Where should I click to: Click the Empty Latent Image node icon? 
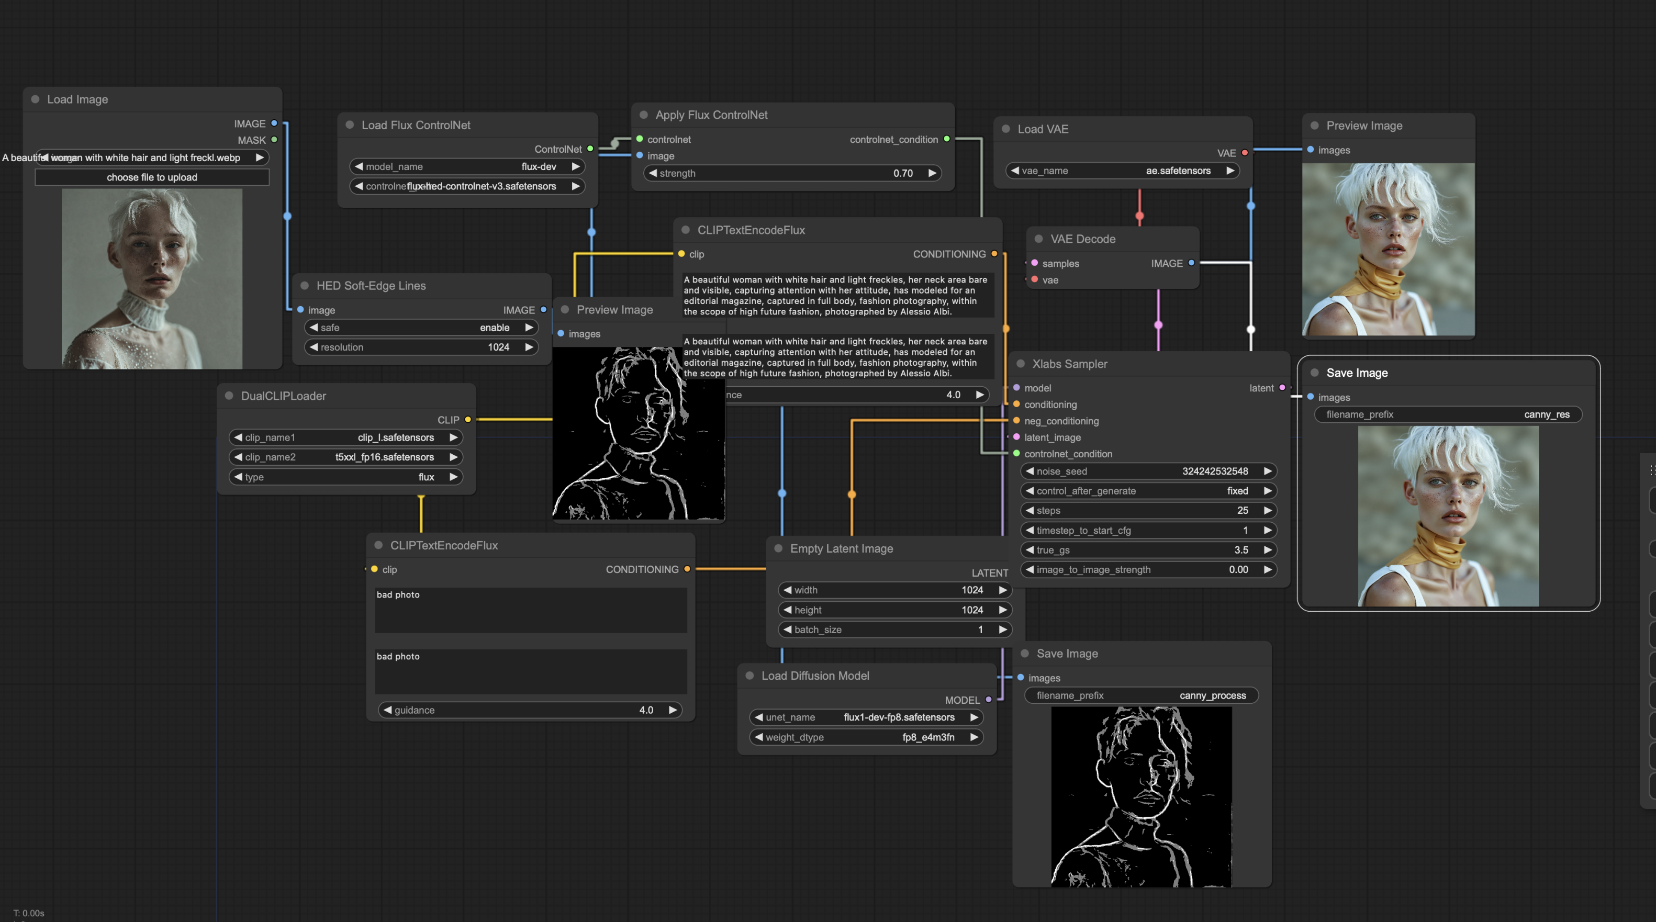780,547
